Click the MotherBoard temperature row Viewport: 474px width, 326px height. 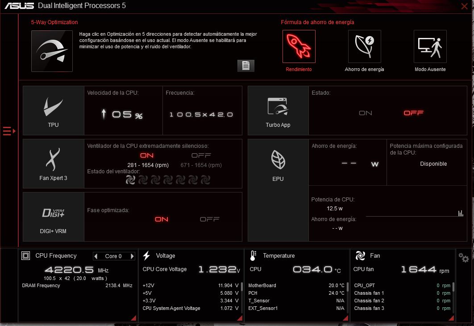coord(296,285)
